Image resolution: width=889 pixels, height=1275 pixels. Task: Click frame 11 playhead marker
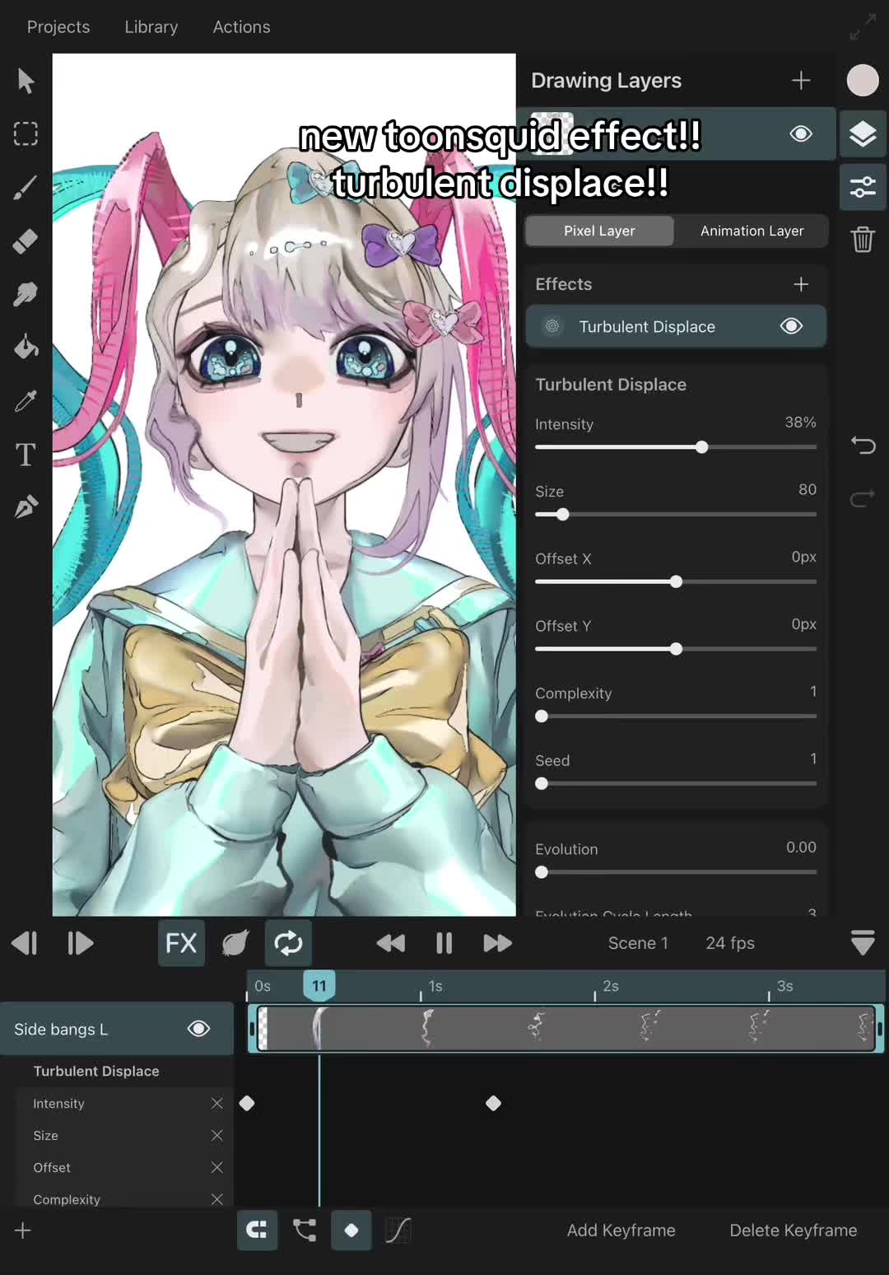pyautogui.click(x=319, y=986)
